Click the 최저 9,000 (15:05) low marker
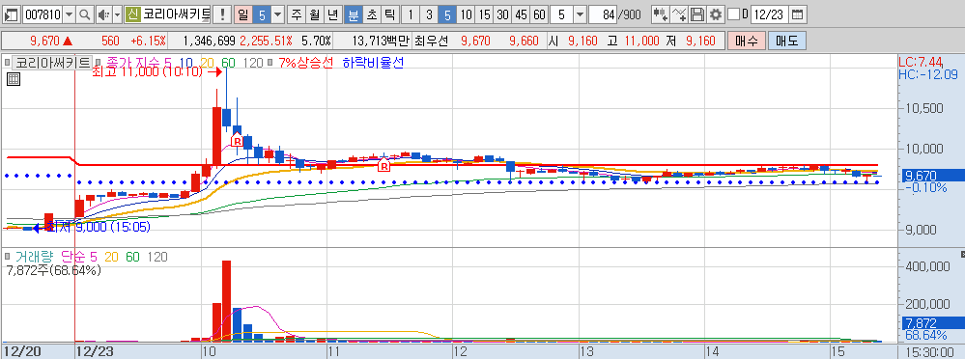 91,227
